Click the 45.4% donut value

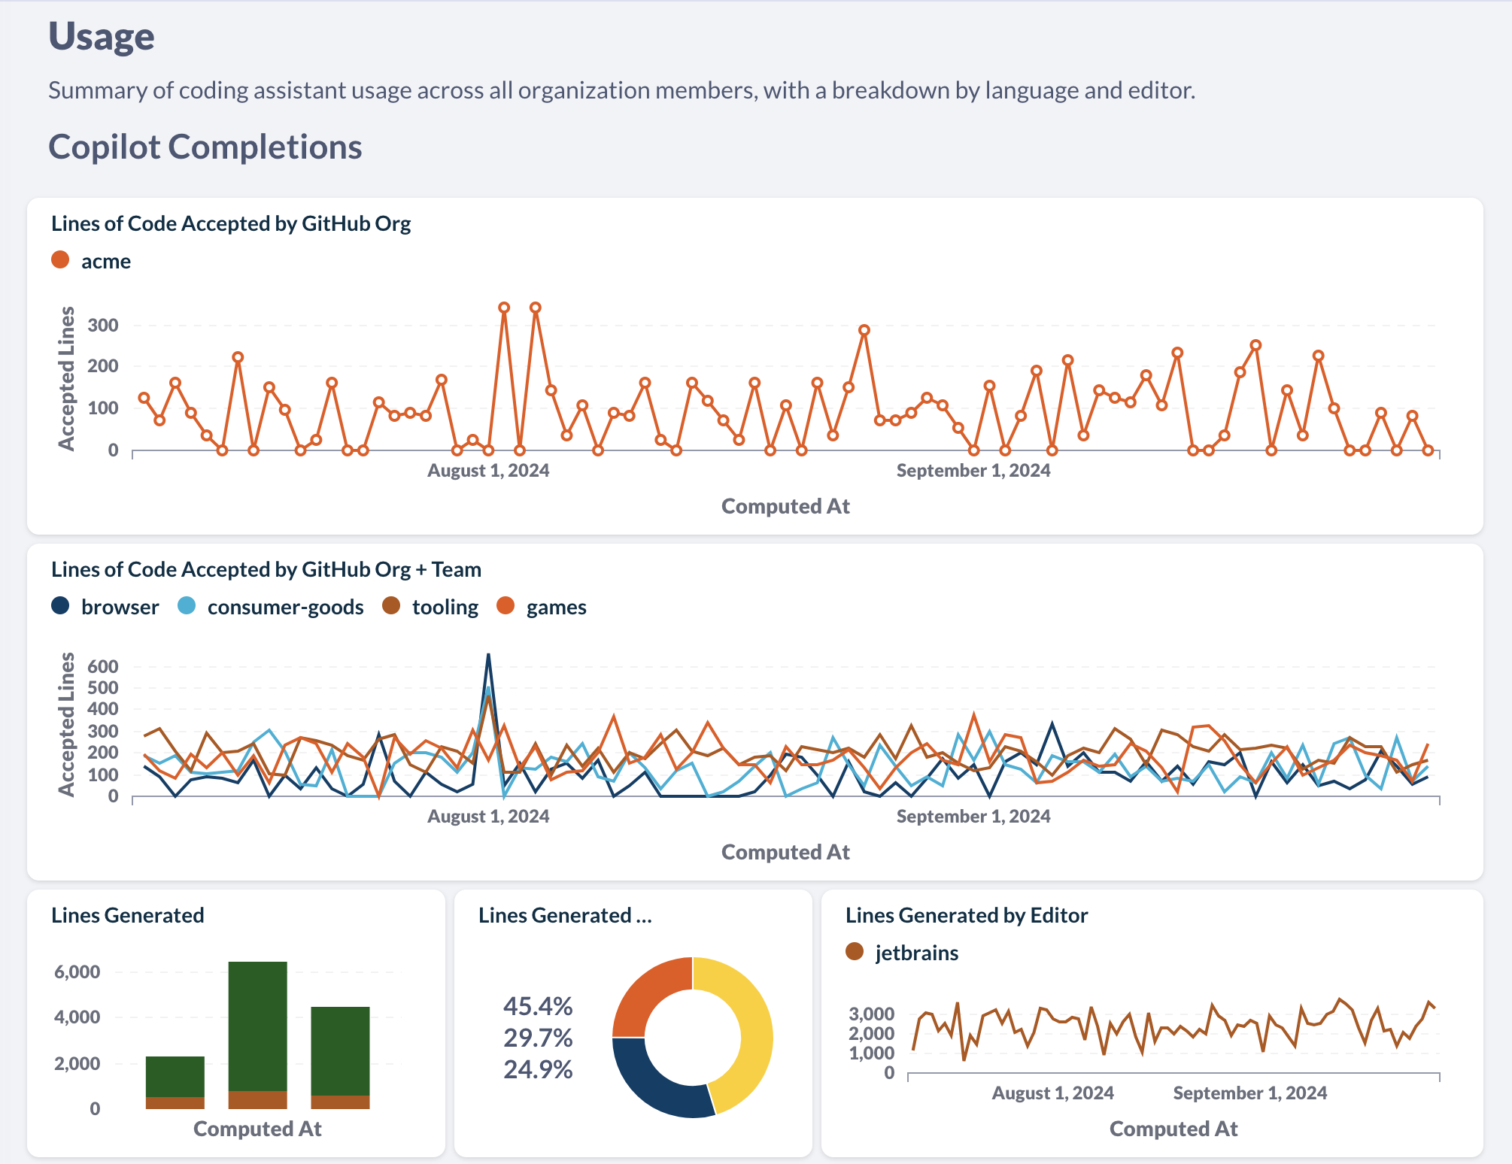click(x=538, y=1006)
